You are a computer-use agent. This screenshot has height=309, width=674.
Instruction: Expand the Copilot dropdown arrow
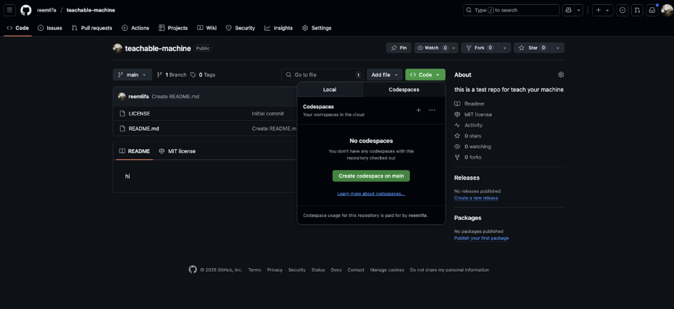point(579,10)
